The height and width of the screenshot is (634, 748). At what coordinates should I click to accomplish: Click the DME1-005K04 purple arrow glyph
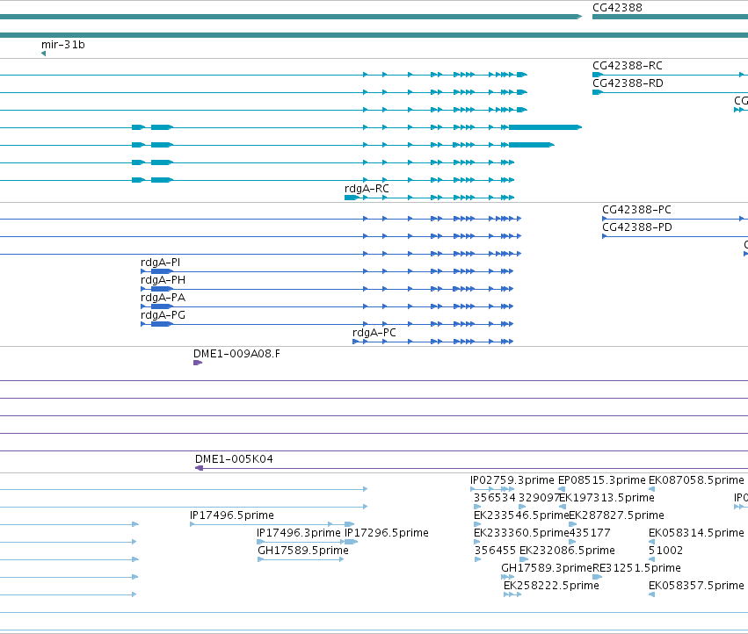point(199,468)
